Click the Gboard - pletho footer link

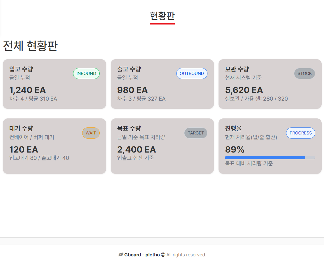pos(142,255)
